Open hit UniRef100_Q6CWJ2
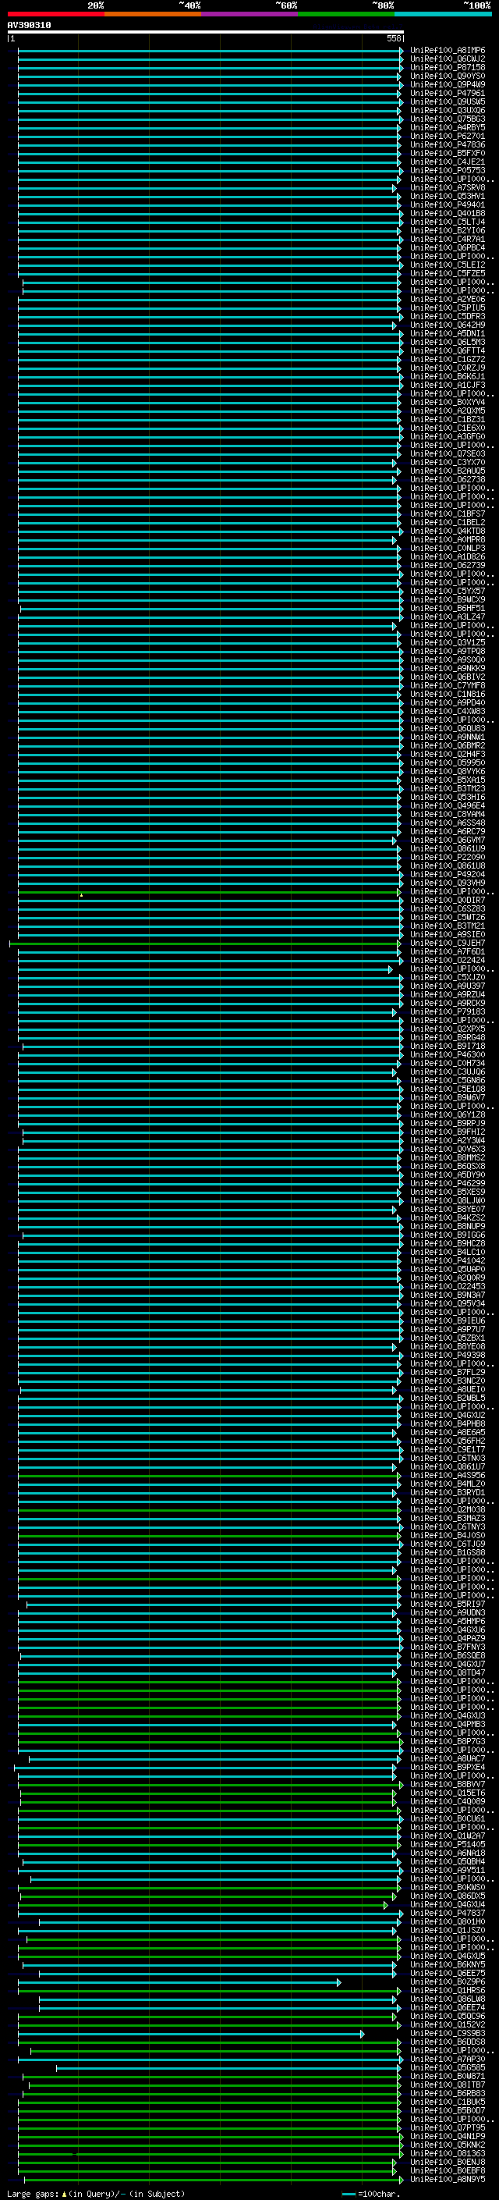The width and height of the screenshot is (499, 2200). [x=448, y=59]
